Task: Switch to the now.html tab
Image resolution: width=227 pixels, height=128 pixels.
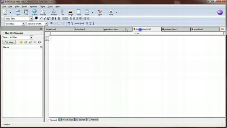Action: [205, 29]
